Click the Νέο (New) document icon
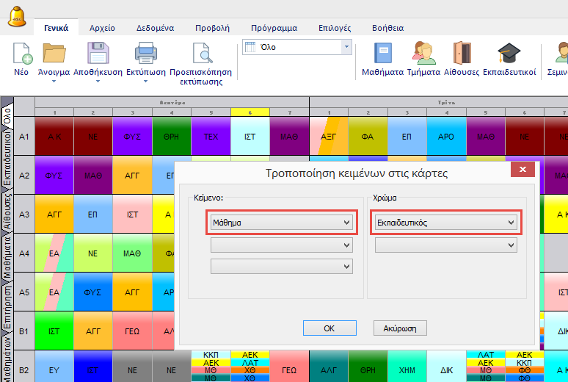The image size is (568, 382). coord(22,54)
